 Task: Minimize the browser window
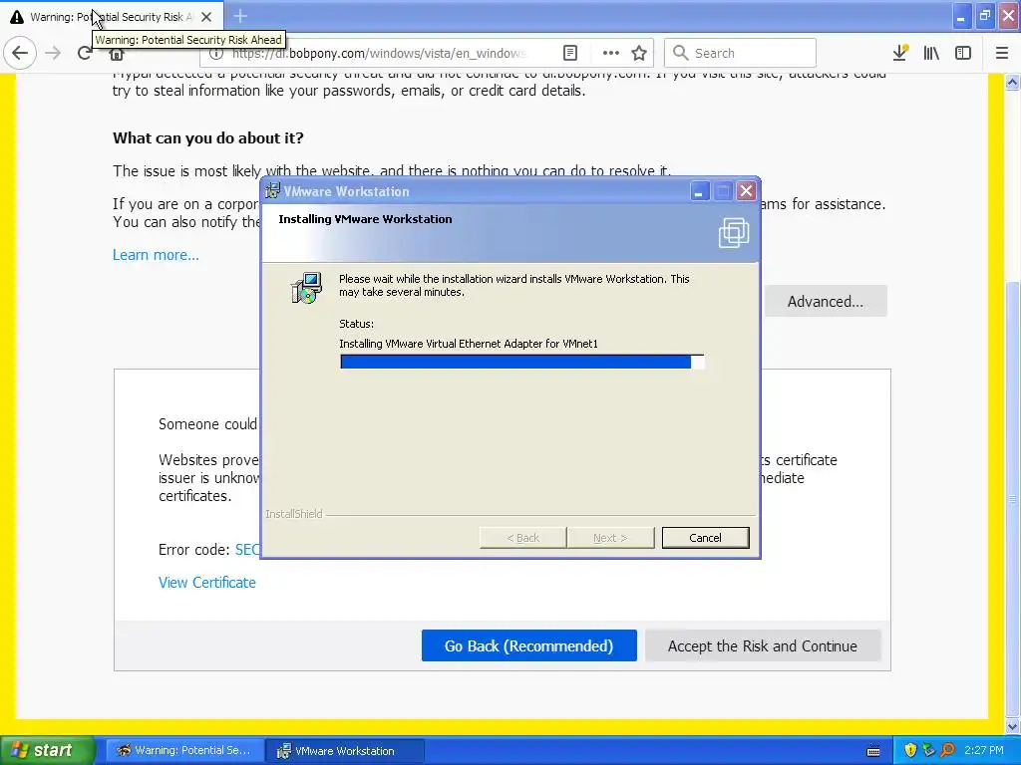point(961,16)
